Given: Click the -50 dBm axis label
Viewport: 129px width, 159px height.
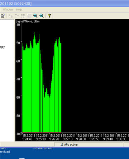Looking at the screenshot, I should tap(18, 43).
